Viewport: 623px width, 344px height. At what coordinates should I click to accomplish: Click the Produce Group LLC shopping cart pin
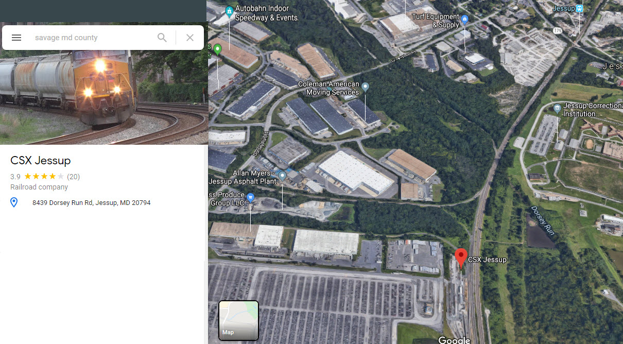pos(250,197)
